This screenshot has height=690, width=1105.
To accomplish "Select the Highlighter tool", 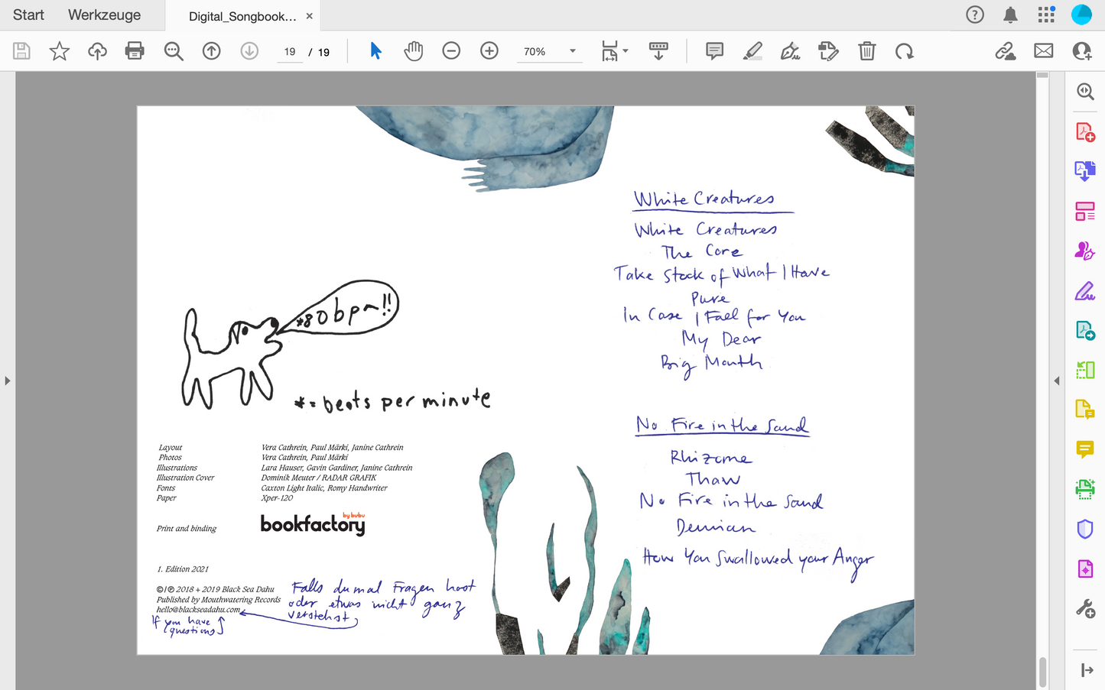I will [x=752, y=51].
